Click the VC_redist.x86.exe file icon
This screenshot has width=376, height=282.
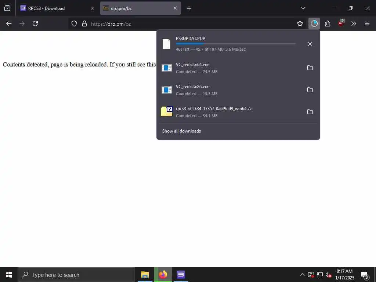tap(167, 90)
